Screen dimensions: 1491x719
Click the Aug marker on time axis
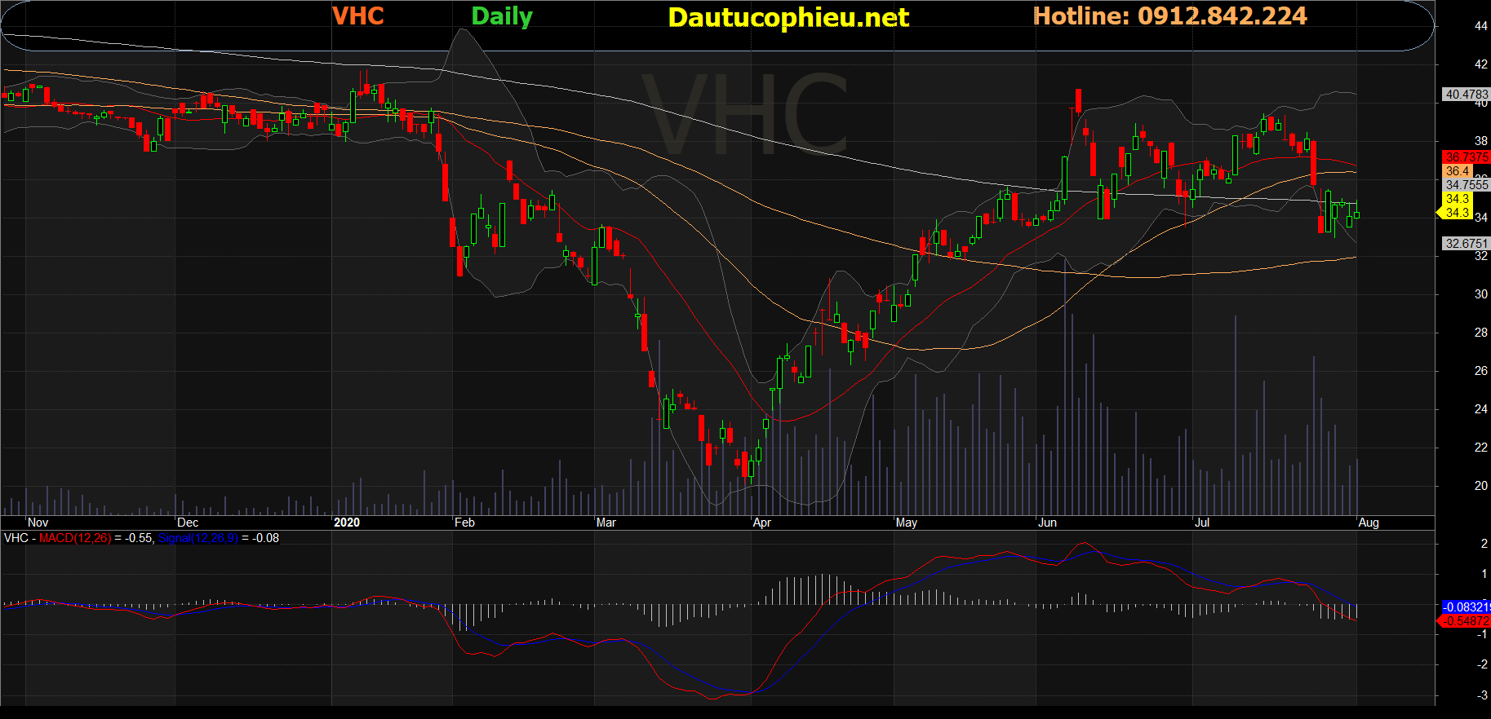click(1369, 523)
